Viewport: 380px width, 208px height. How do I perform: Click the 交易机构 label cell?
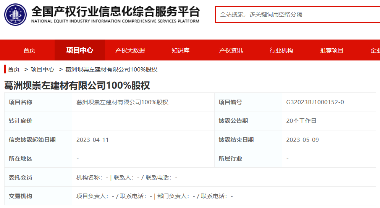[x=38, y=196]
